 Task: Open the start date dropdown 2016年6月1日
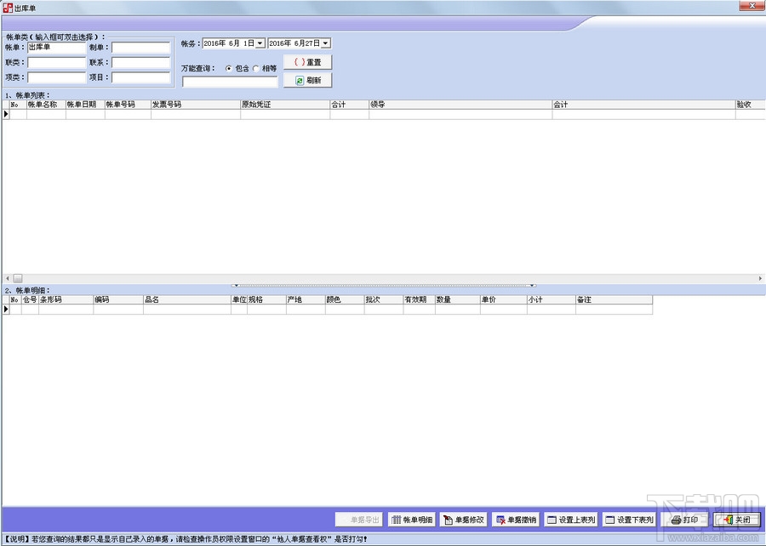click(260, 43)
